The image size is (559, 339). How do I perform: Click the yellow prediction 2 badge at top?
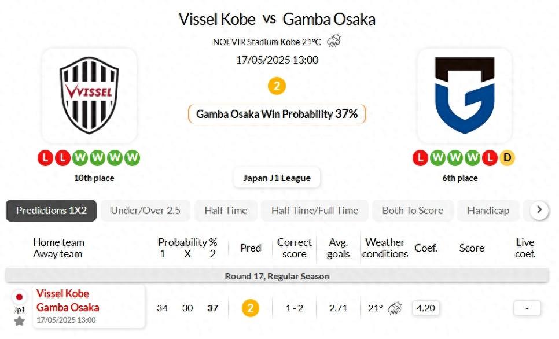277,86
